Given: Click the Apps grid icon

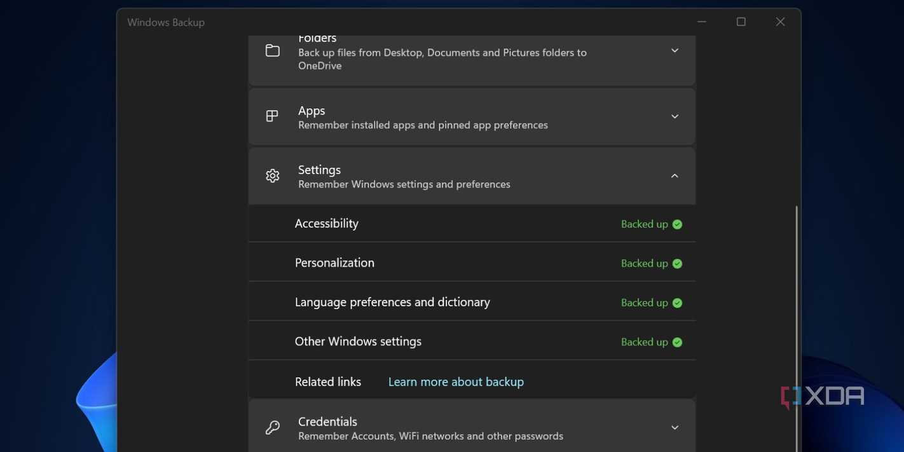Looking at the screenshot, I should pyautogui.click(x=272, y=116).
